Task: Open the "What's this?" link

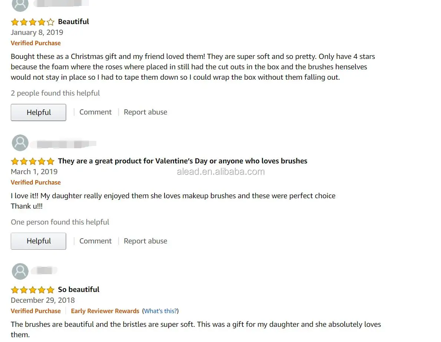Action: [x=160, y=311]
